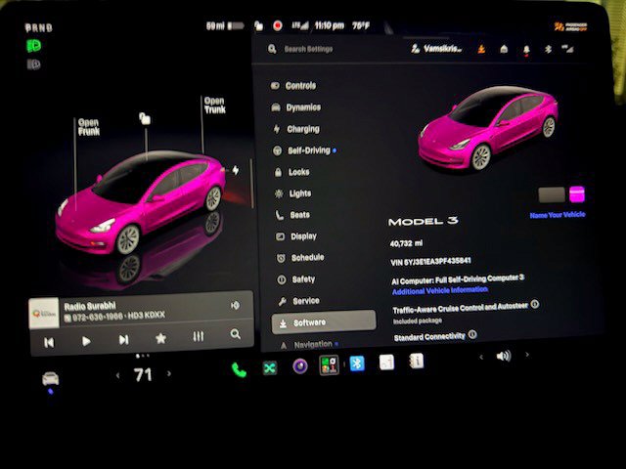The image size is (626, 469).
Task: Tap the green headlights indicator icon
Action: [x=33, y=46]
